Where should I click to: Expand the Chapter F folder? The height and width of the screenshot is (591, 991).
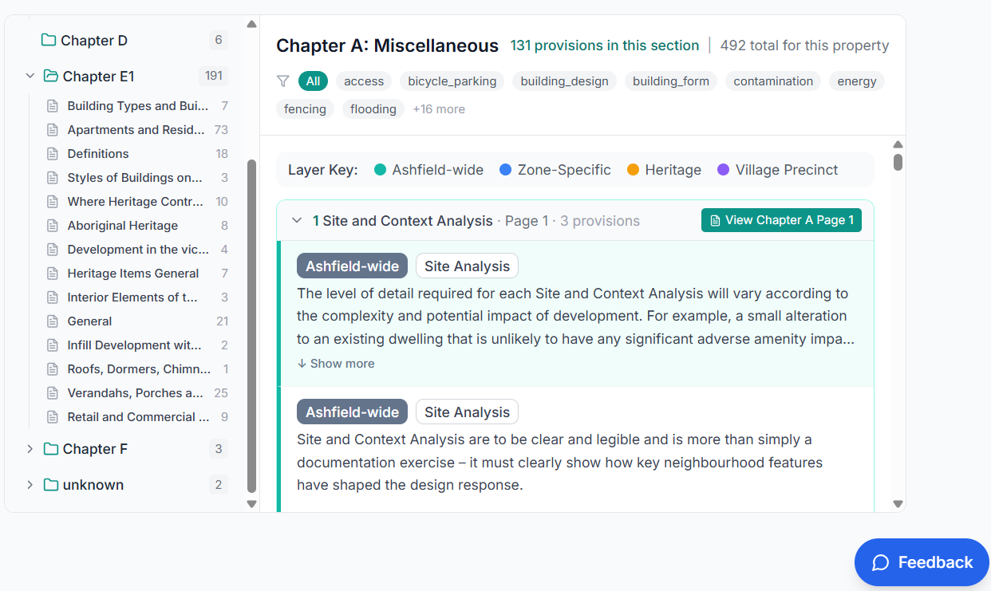(x=30, y=449)
